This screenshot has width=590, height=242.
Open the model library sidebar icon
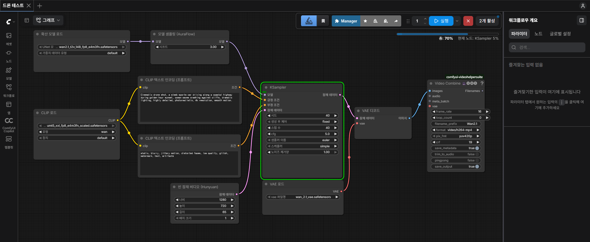pyautogui.click(x=9, y=73)
